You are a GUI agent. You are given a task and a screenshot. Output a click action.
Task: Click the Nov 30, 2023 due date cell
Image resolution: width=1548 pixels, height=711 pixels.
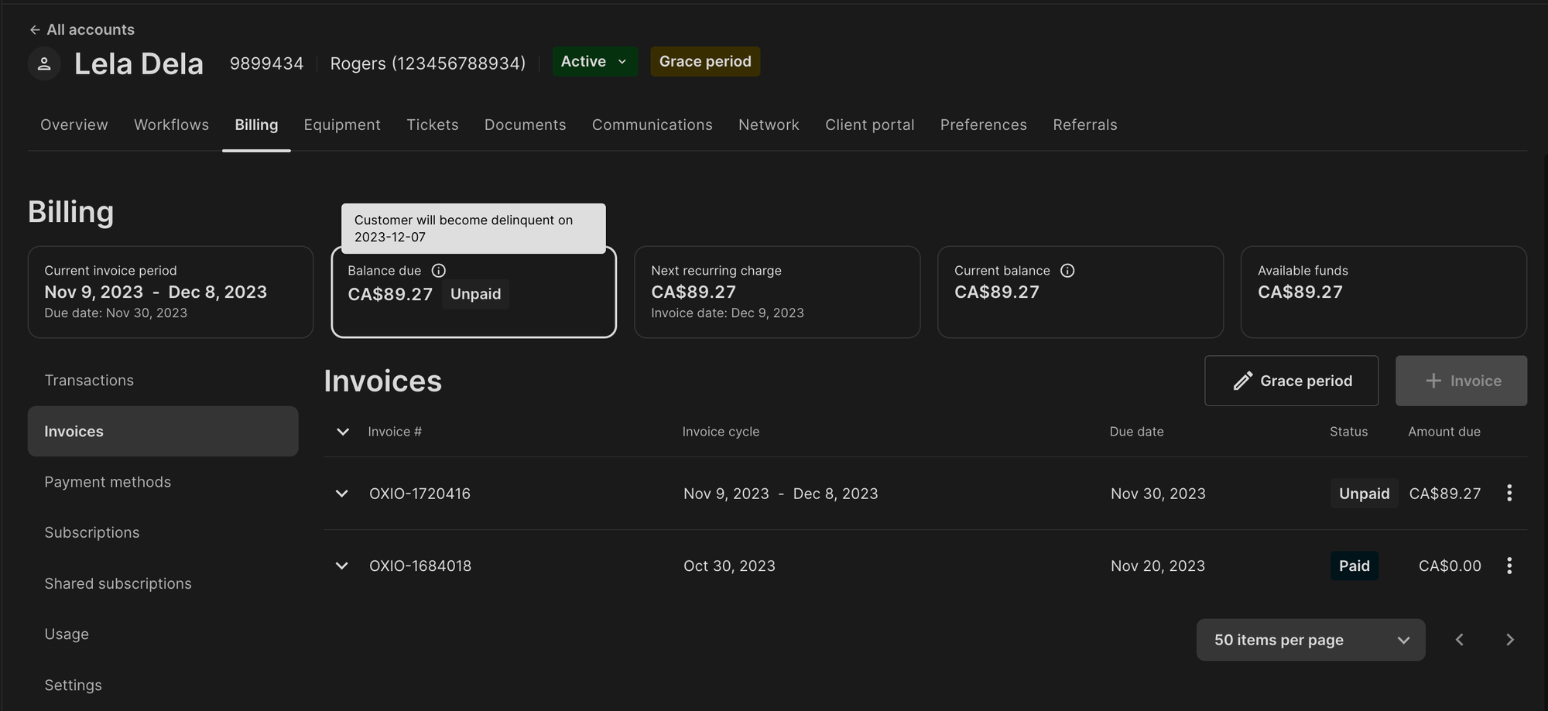pyautogui.click(x=1158, y=494)
